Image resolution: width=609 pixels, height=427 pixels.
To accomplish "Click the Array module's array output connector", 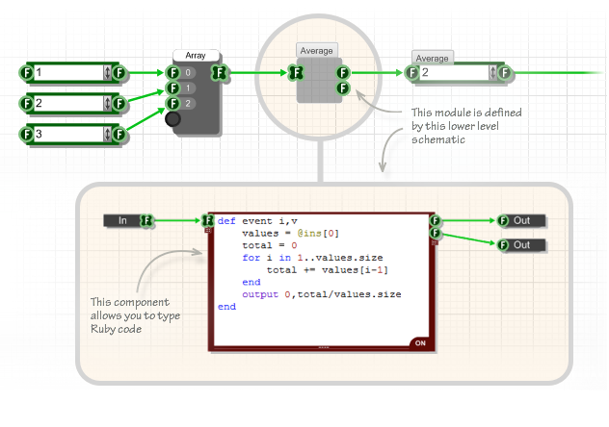I will click(220, 72).
